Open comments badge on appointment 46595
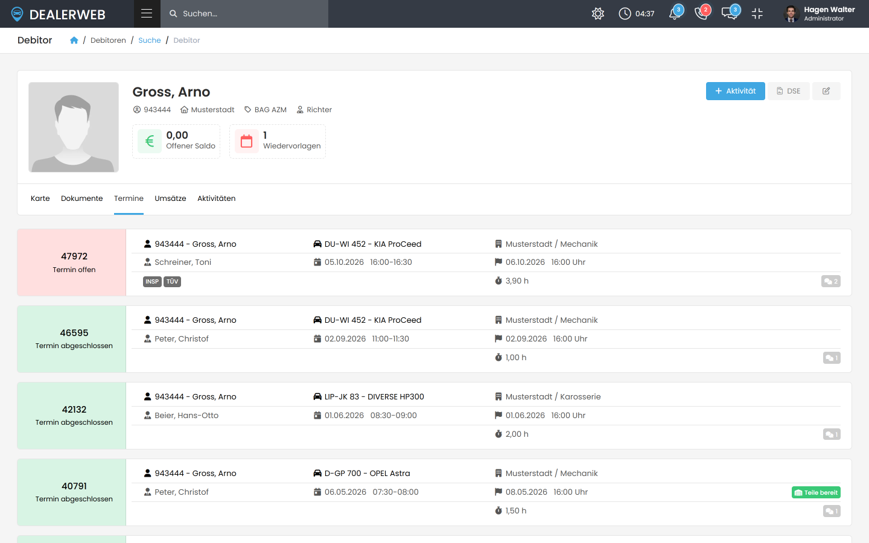Screen dimensions: 869x543 point(832,358)
